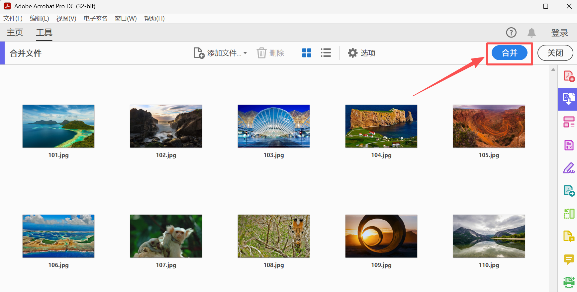
Task: Select the 109.jpg sunset ring thumbnail
Action: (x=381, y=236)
